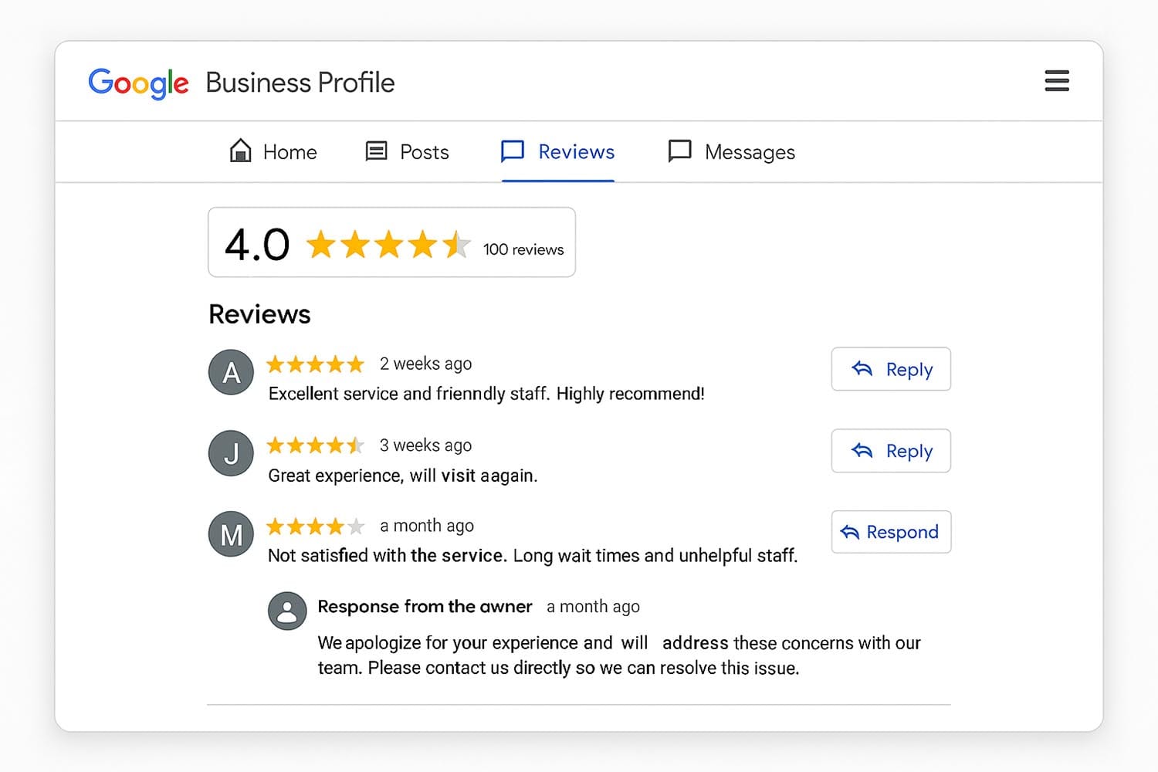The width and height of the screenshot is (1158, 772).
Task: Open the 100 reviews link
Action: (523, 249)
